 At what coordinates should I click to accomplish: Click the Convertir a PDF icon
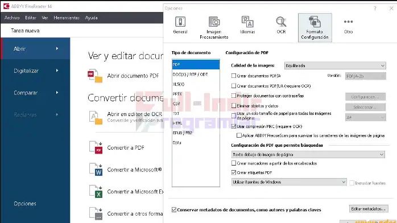tap(96, 147)
